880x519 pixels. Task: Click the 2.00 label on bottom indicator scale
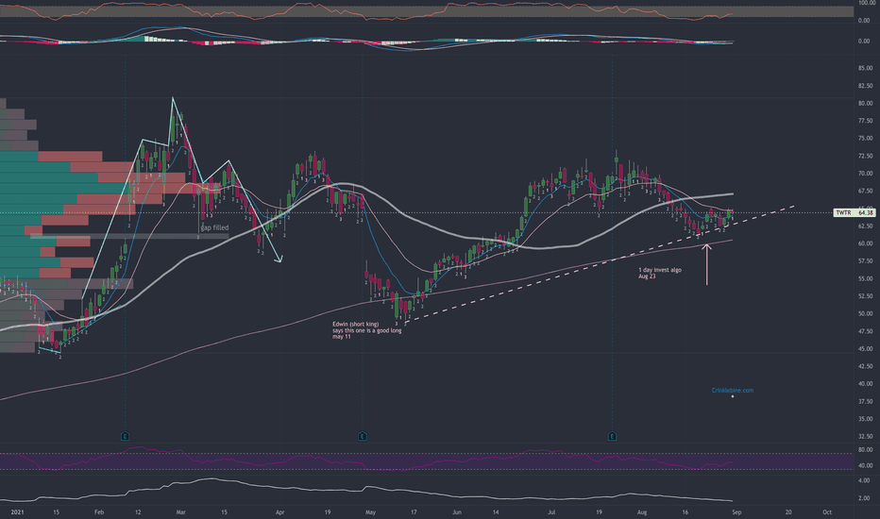864,498
